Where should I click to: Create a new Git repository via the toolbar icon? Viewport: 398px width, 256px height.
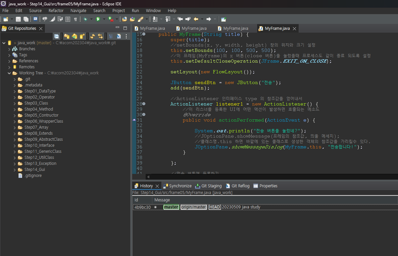pos(82,36)
